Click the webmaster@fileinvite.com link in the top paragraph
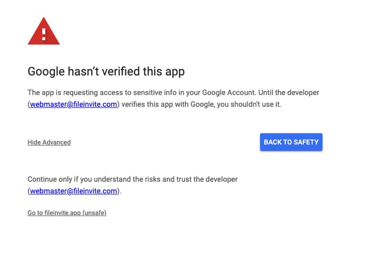The width and height of the screenshot is (382, 265). coord(74,104)
